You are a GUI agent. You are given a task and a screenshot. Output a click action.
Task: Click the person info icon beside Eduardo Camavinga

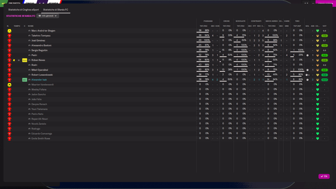pyautogui.click(x=29, y=134)
